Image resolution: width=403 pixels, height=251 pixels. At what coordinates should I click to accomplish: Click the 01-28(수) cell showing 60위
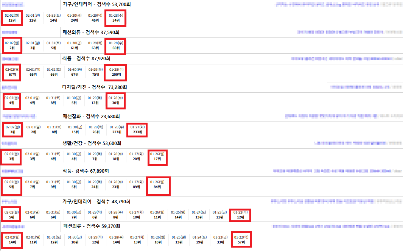coord(116,46)
